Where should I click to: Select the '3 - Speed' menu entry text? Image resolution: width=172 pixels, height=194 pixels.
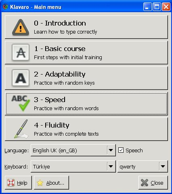click(x=50, y=100)
